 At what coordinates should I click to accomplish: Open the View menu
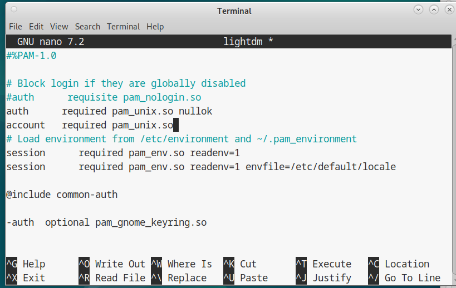click(x=59, y=27)
